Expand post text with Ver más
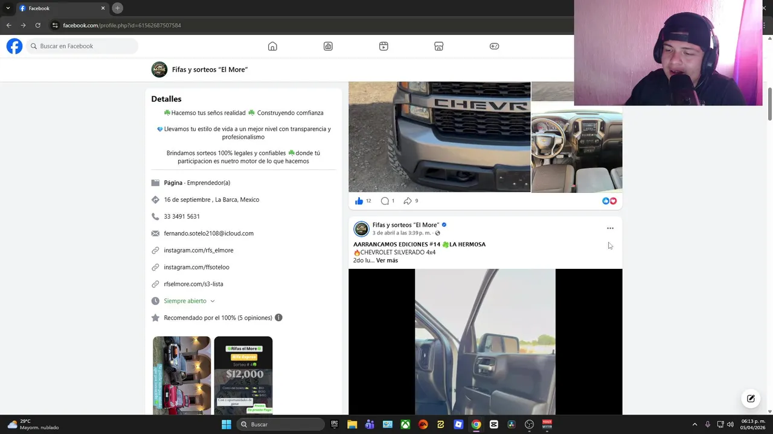 [387, 260]
